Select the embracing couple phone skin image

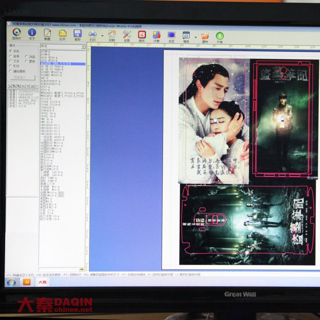pyautogui.click(x=214, y=121)
